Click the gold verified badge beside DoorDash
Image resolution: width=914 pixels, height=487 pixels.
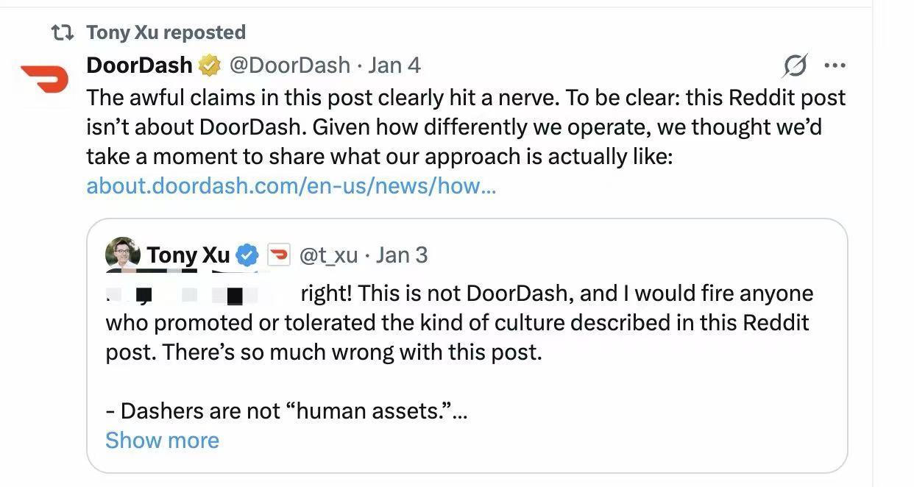(x=210, y=65)
